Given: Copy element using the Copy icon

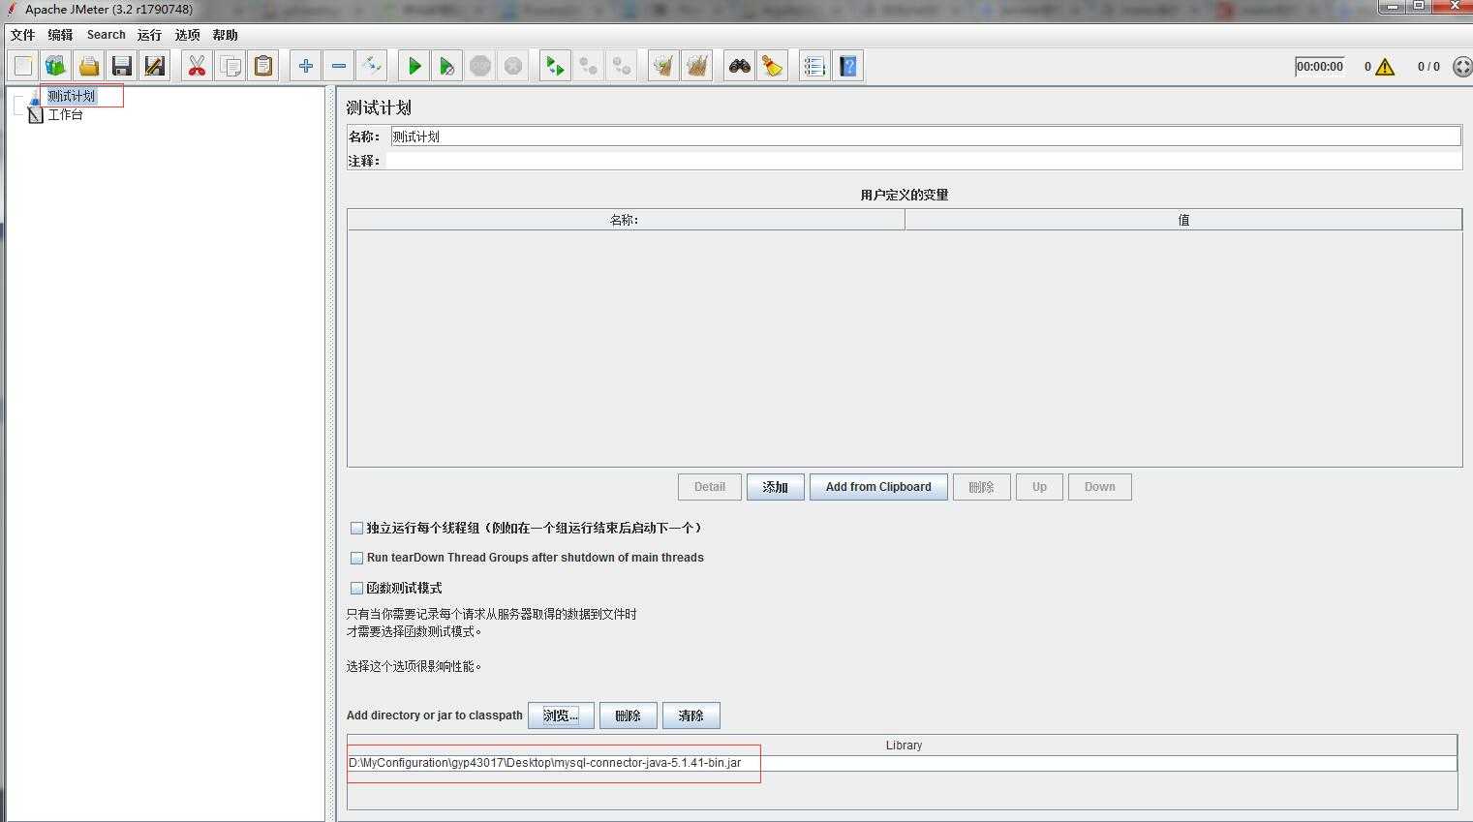Looking at the screenshot, I should (x=230, y=66).
